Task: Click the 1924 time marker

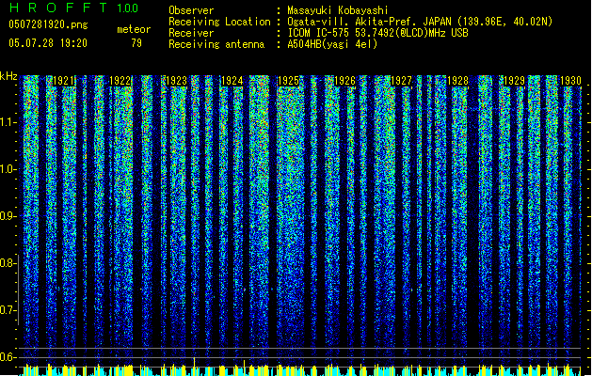Action: [232, 81]
